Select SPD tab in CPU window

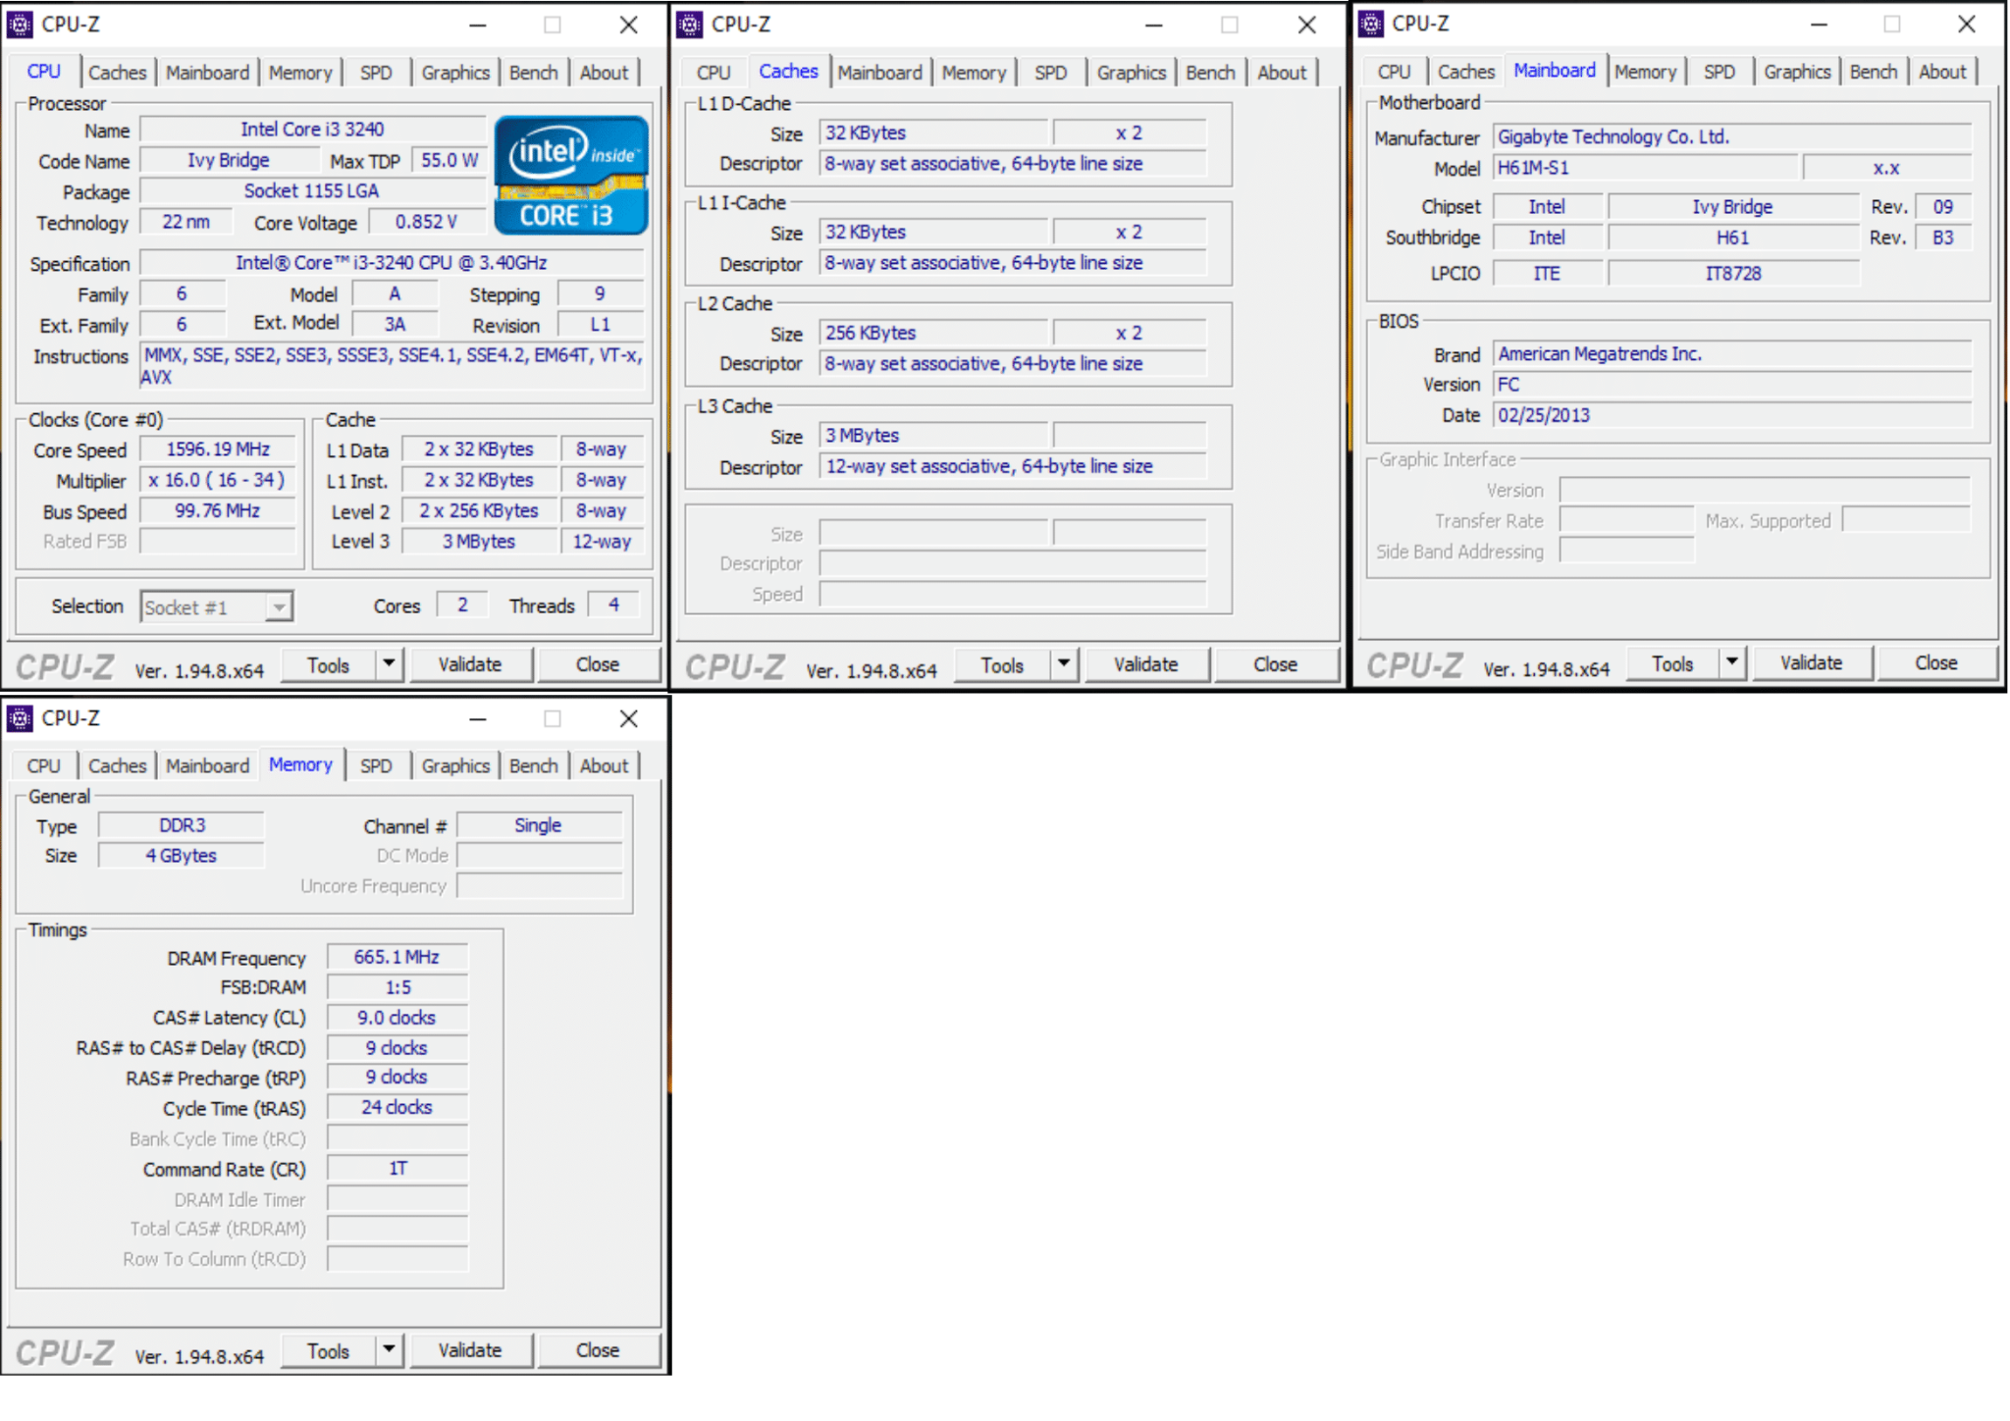[x=376, y=73]
